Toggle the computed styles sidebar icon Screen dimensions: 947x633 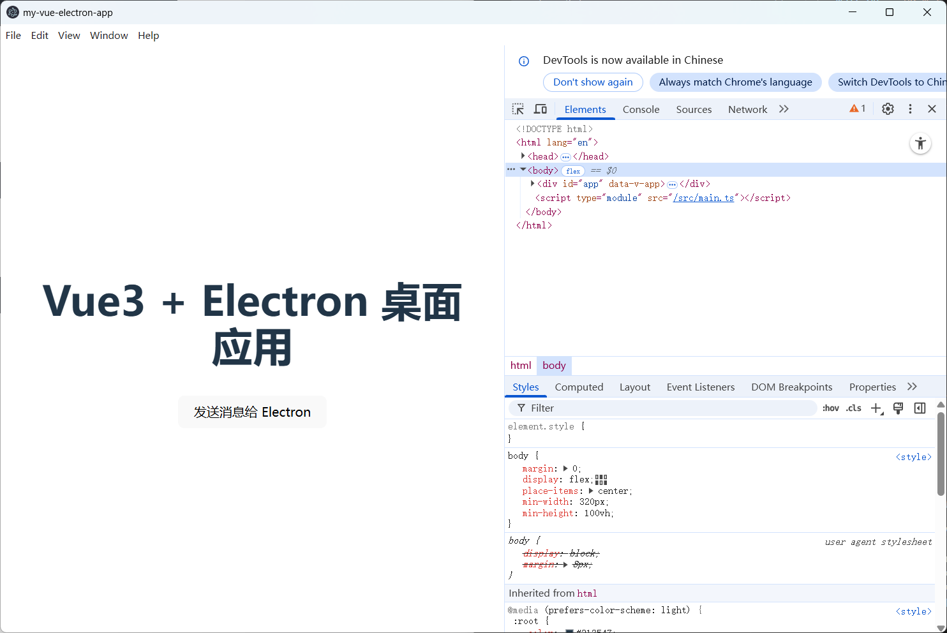tap(920, 408)
